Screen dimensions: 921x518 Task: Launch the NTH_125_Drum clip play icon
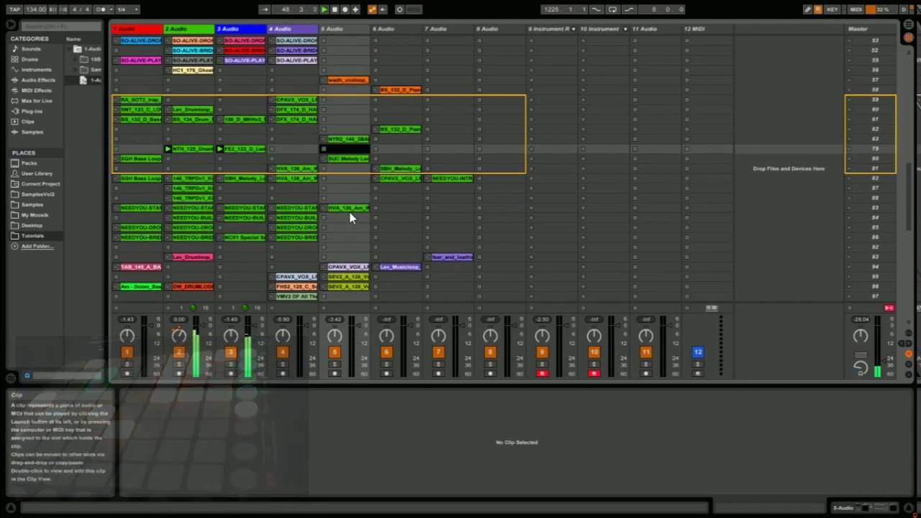tap(168, 149)
